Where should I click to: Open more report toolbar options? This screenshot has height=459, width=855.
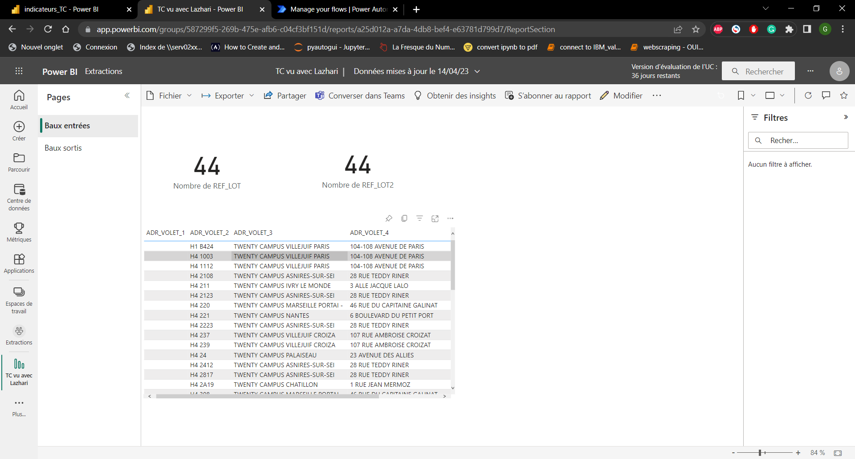click(657, 95)
